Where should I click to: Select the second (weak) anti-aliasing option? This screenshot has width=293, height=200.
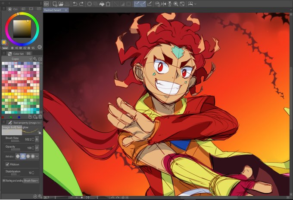point(23,156)
